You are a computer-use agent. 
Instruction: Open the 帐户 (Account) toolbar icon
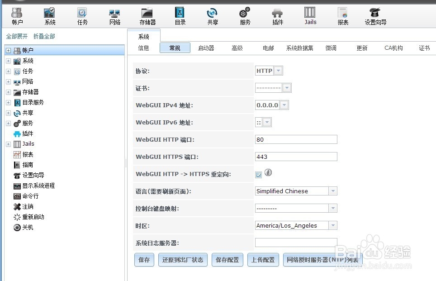coord(17,16)
